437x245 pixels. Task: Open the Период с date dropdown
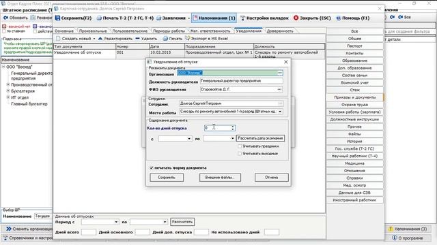[116, 222]
